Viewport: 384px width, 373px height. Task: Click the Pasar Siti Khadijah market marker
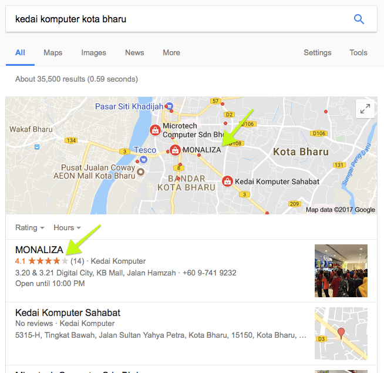(170, 106)
